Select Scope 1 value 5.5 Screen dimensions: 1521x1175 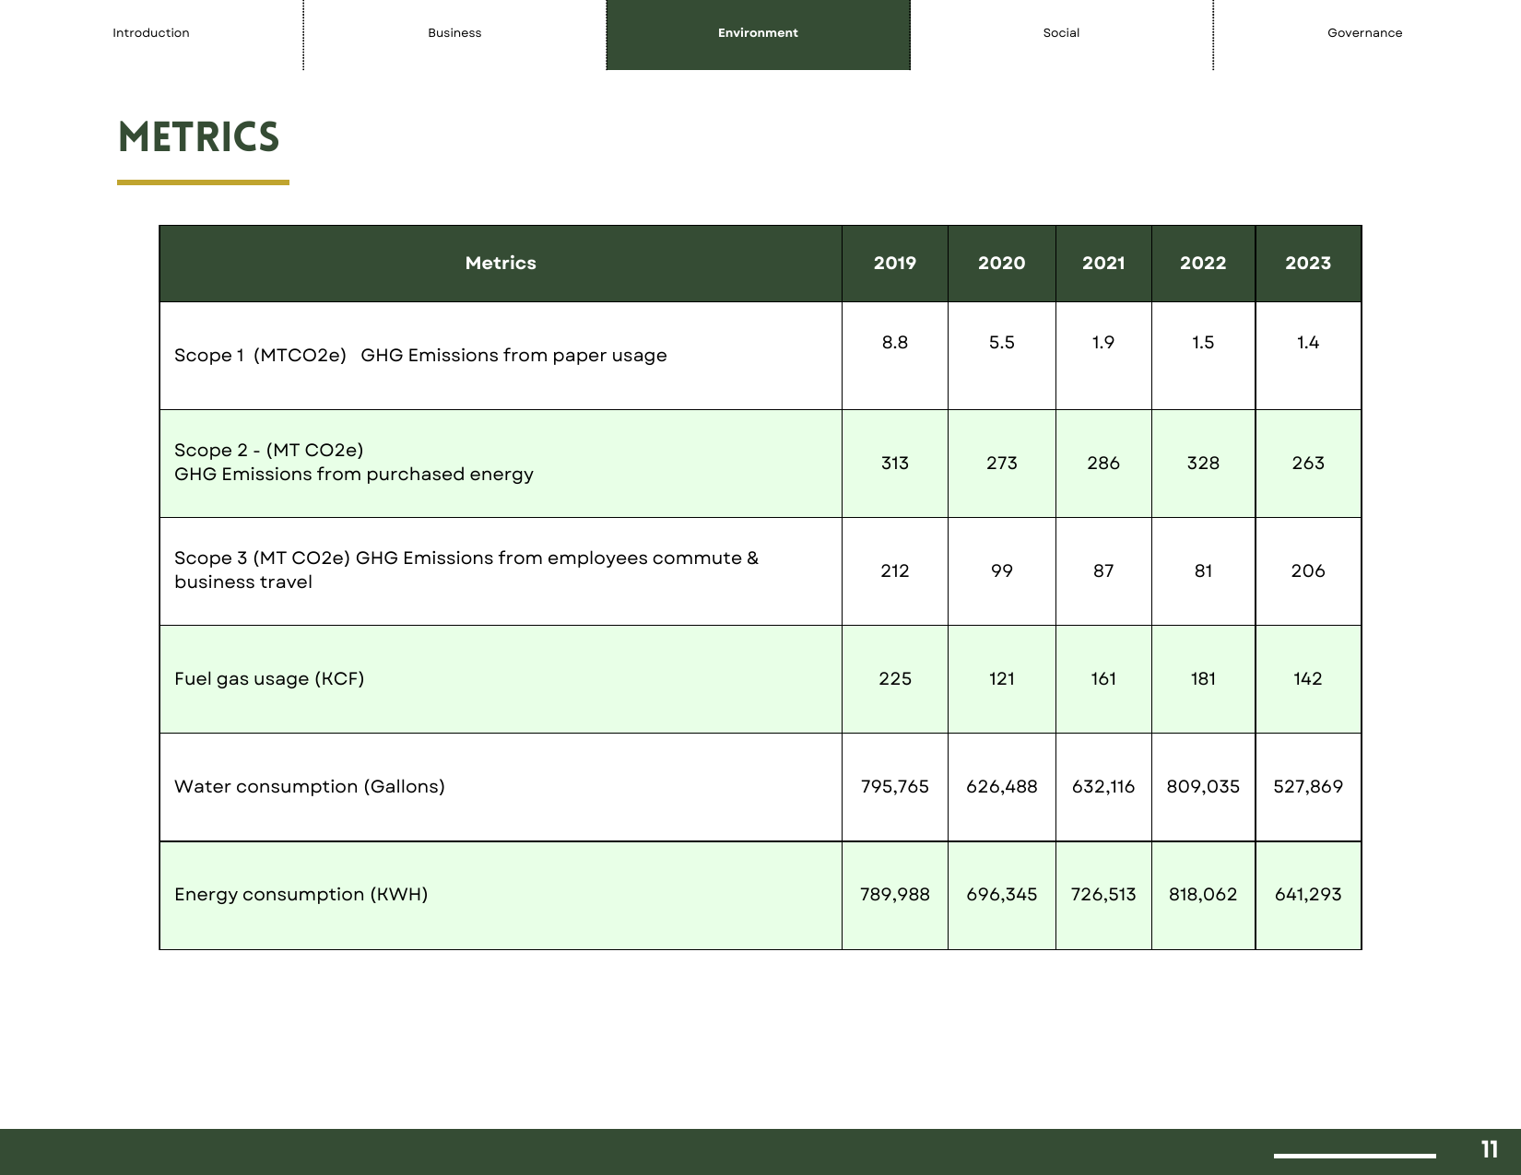pyautogui.click(x=1002, y=343)
